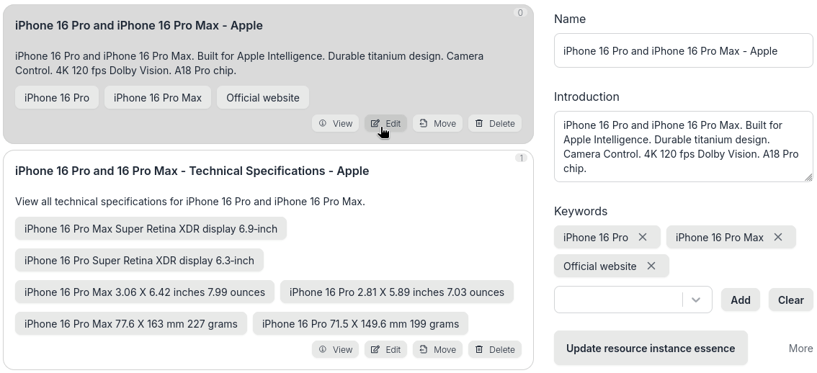This screenshot has height=373, width=817.
Task: Open the keyword dropdown chevron
Action: (696, 300)
